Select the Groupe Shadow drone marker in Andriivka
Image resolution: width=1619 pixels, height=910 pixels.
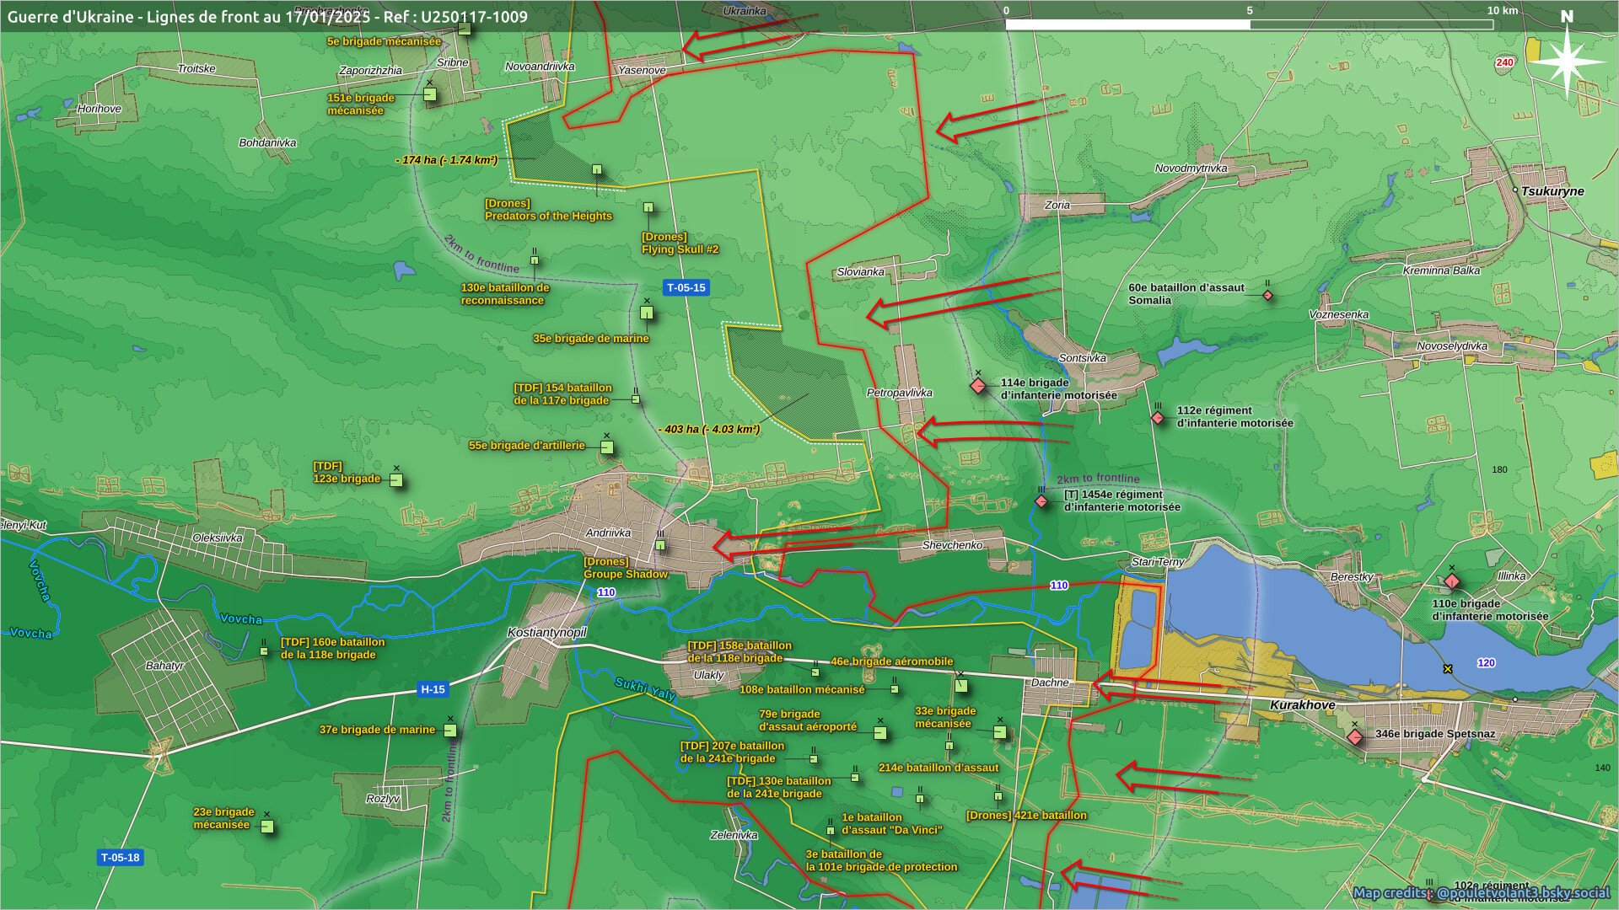pos(660,545)
